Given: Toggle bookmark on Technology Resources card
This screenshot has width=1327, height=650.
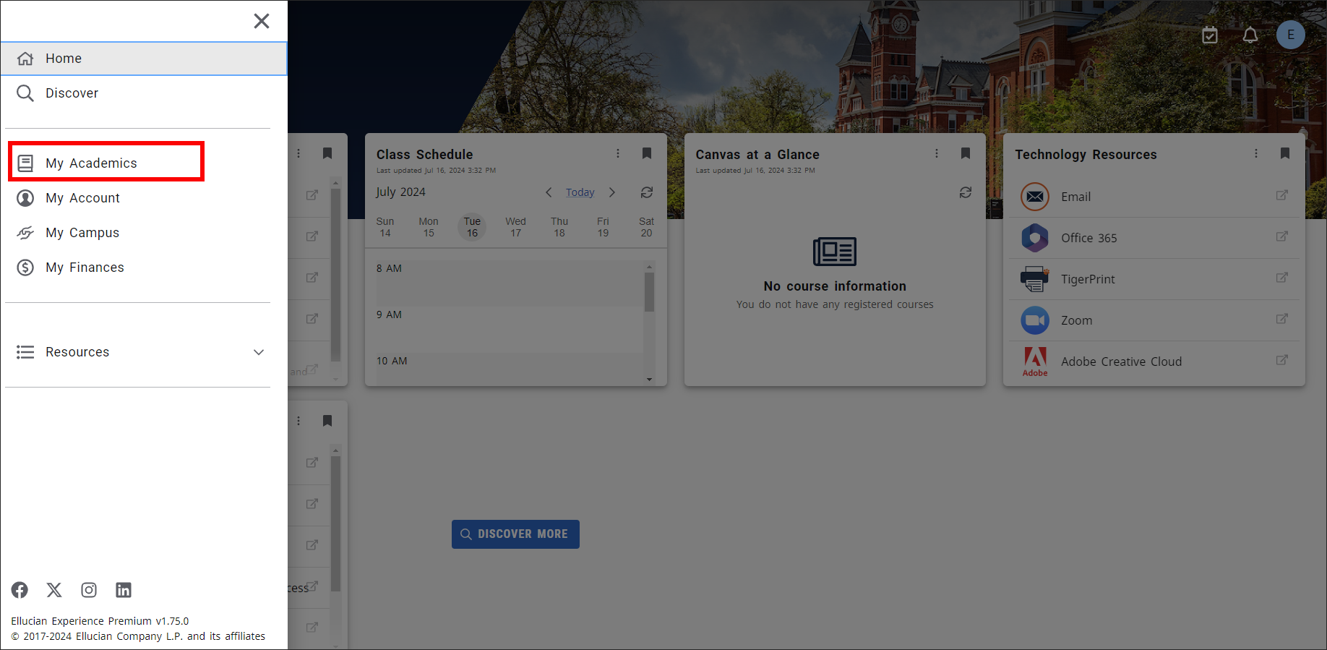Looking at the screenshot, I should [1284, 153].
